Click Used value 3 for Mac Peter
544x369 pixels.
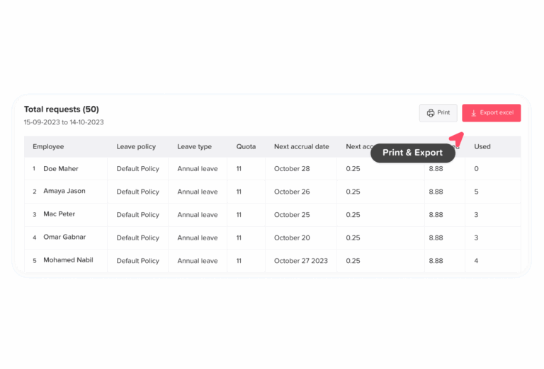(x=476, y=215)
